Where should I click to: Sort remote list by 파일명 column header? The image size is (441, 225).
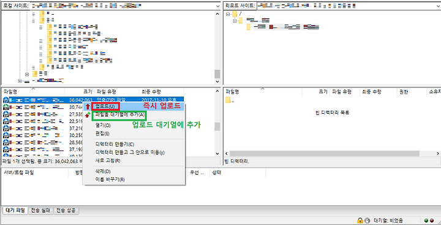263,92
